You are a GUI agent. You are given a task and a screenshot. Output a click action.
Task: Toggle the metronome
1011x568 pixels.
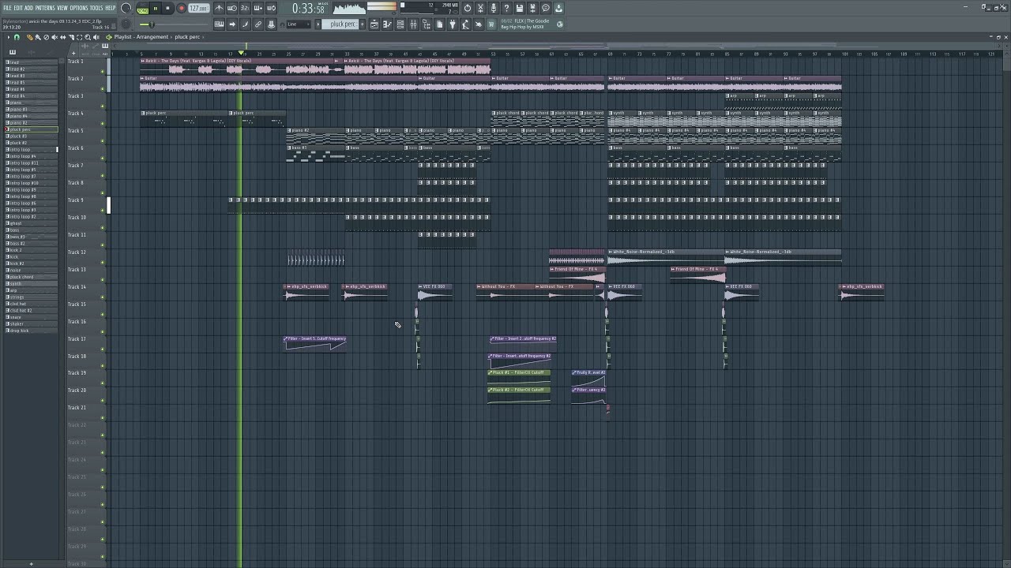coord(219,9)
